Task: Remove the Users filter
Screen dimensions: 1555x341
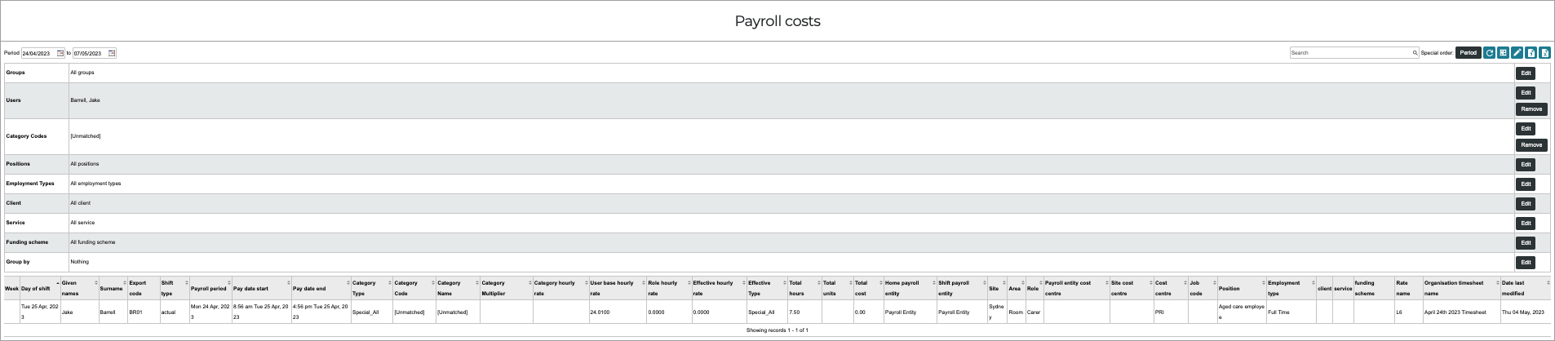Action: tap(1531, 109)
